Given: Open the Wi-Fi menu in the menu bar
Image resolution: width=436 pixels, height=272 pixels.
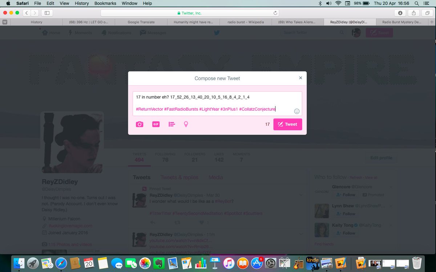Looking at the screenshot, I should tap(338, 3).
